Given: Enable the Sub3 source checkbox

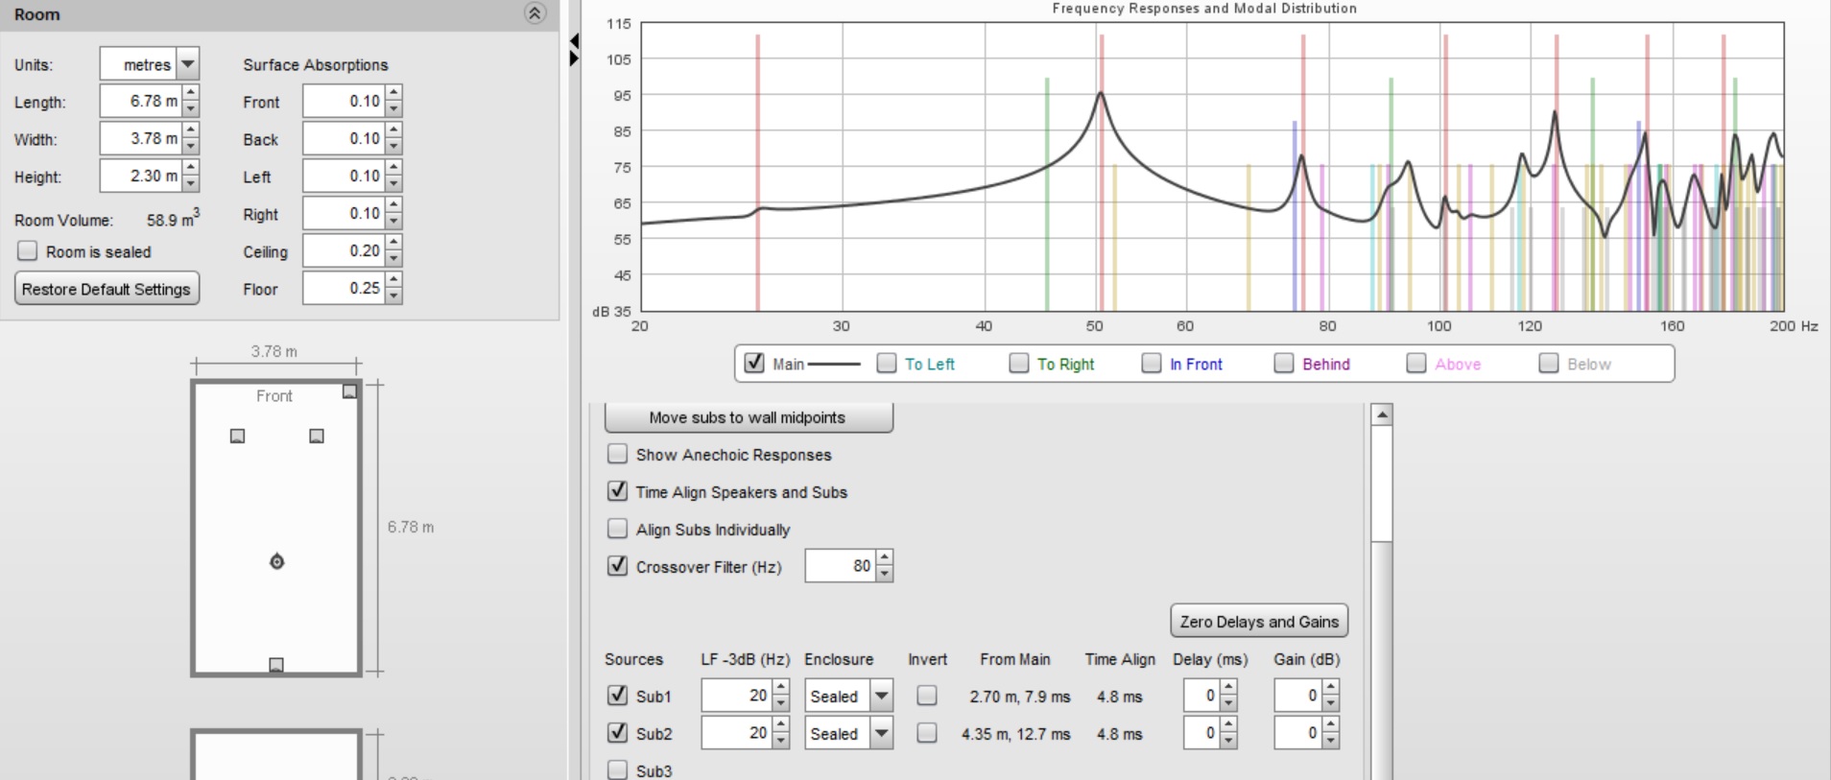Looking at the screenshot, I should pos(618,770).
